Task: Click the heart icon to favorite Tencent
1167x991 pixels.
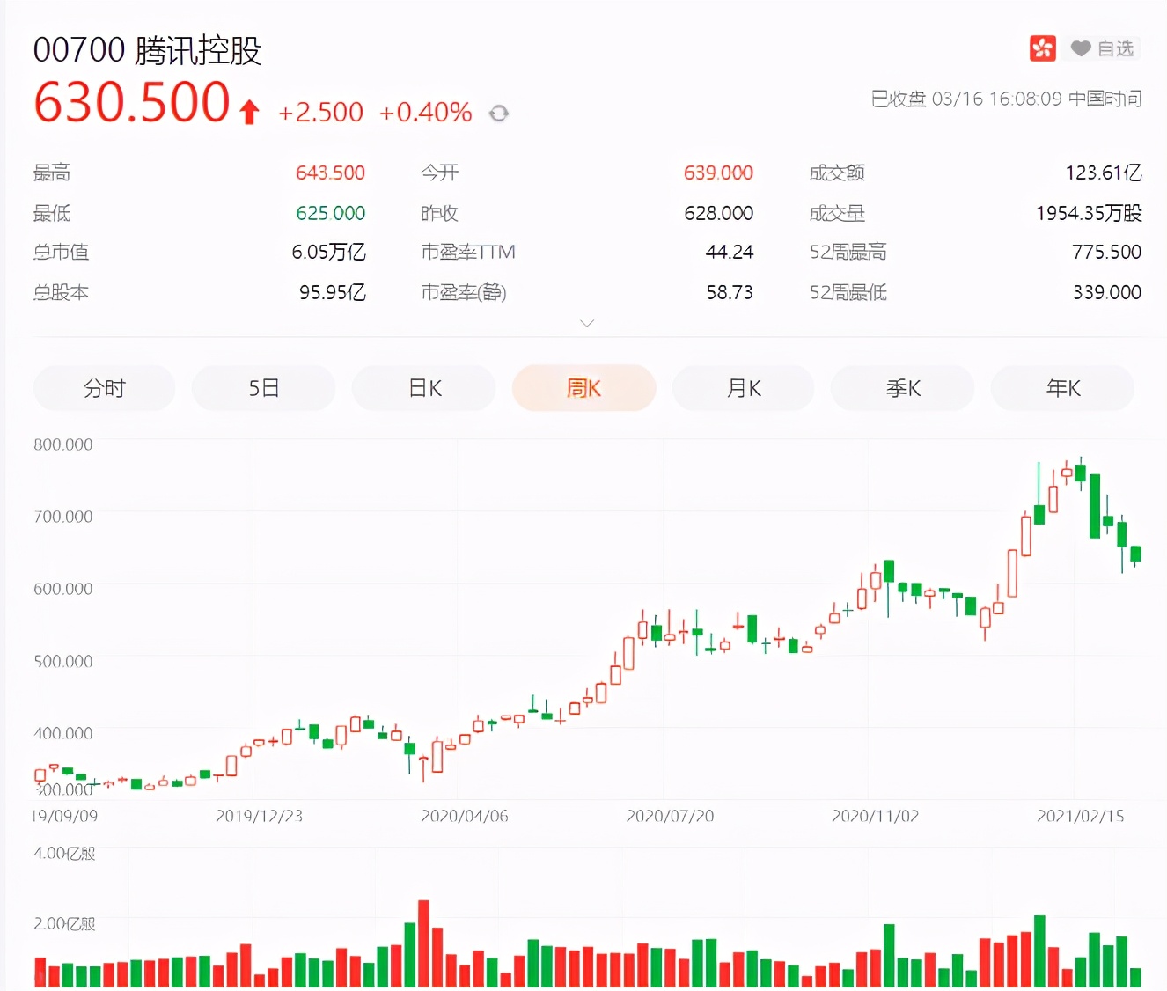Action: [x=1081, y=48]
